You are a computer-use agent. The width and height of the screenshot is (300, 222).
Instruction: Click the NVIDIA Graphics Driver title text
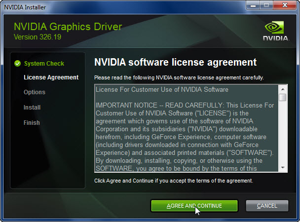68,27
